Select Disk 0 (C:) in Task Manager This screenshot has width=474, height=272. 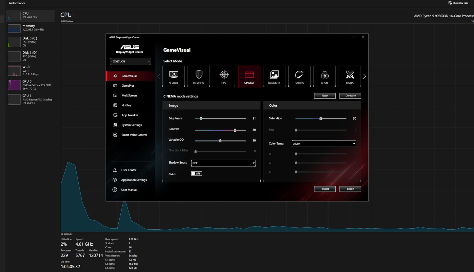30,42
